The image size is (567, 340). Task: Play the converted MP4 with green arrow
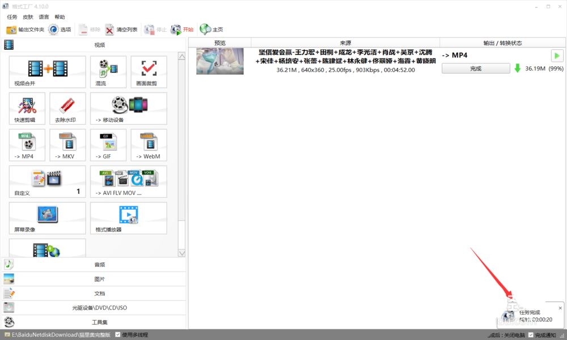(557, 56)
